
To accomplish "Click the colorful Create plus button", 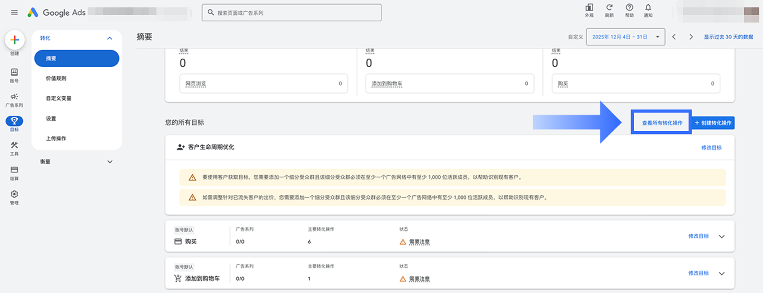I will (14, 40).
